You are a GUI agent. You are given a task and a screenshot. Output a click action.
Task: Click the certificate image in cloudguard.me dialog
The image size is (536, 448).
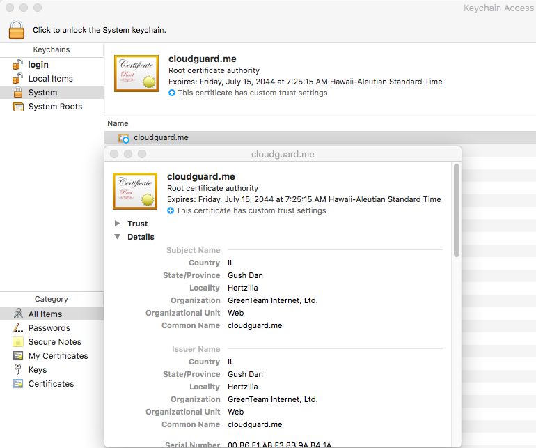[135, 191]
